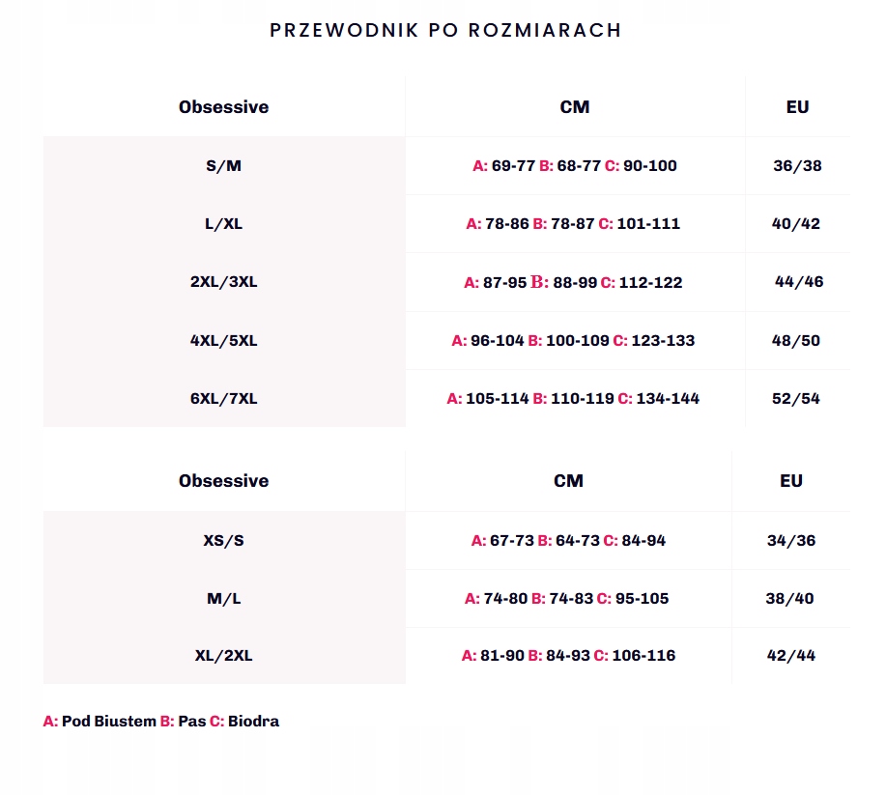886x795 pixels.
Task: Pick the XL/2XL size cell
Action: (x=224, y=656)
